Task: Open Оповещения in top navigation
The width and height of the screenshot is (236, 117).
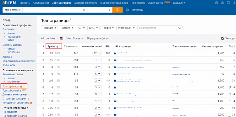Action: pyautogui.click(x=41, y=3)
